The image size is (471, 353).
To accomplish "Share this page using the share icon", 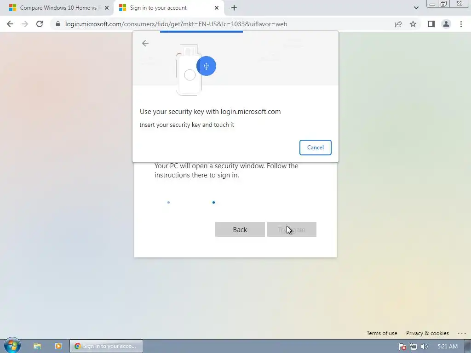I will tap(398, 24).
